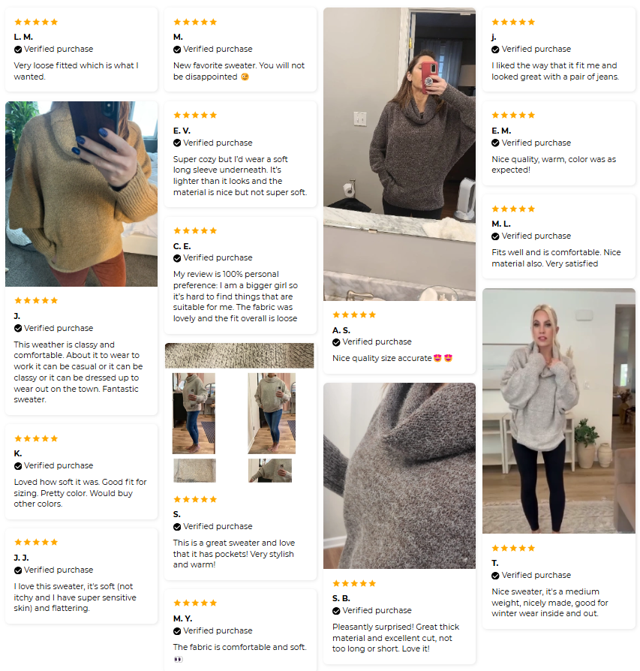This screenshot has width=640, height=671.
Task: Open the blonde woman in light gray sweater photo
Action: click(559, 411)
